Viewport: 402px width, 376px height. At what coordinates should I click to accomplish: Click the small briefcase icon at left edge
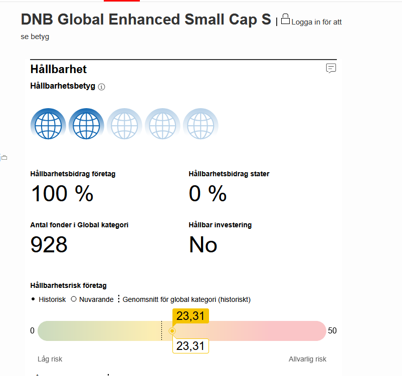[x=5, y=158]
